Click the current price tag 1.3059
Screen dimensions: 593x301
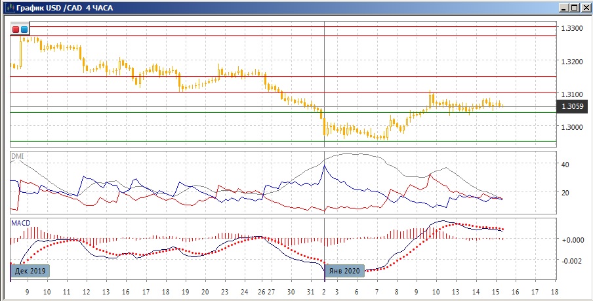point(571,106)
